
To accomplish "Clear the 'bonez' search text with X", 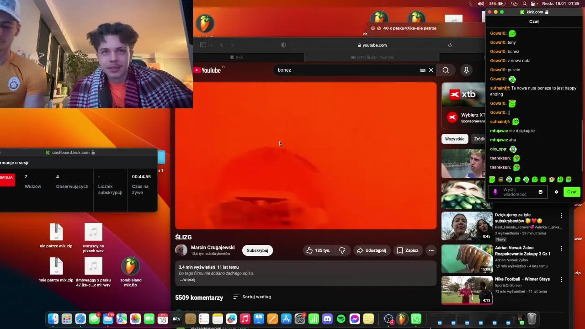I will (431, 70).
